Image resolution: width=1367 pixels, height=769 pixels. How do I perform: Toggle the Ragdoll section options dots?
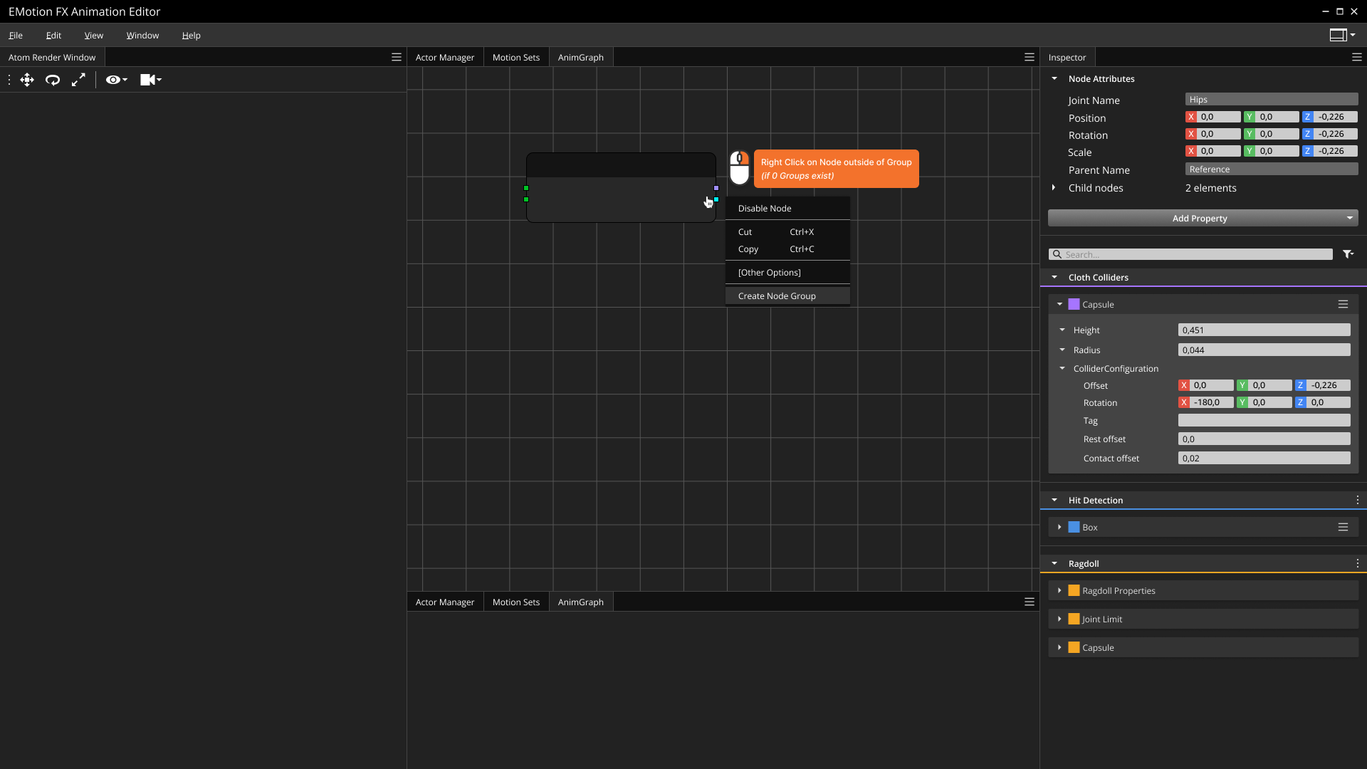(x=1357, y=563)
